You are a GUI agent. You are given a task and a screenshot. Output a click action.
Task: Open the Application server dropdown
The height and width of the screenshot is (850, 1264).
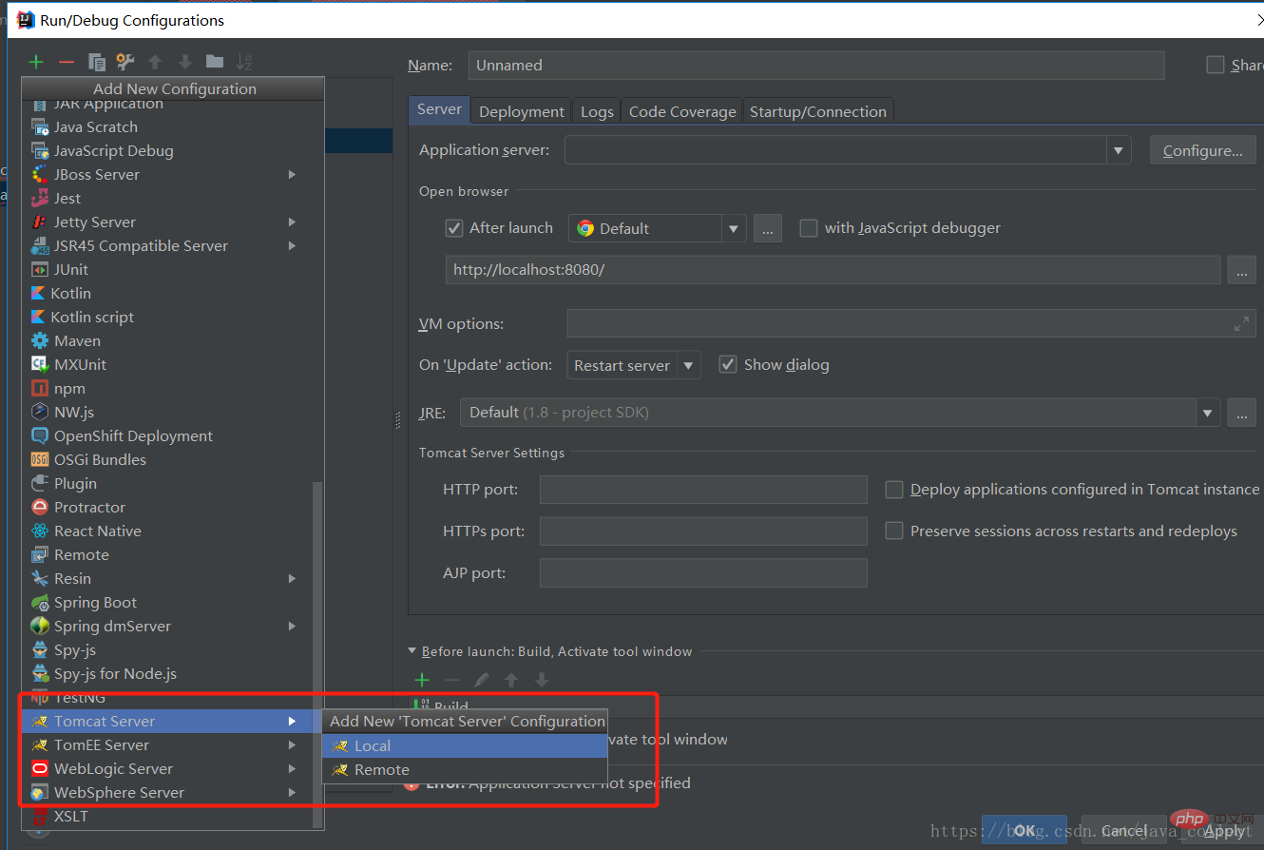coord(1119,150)
